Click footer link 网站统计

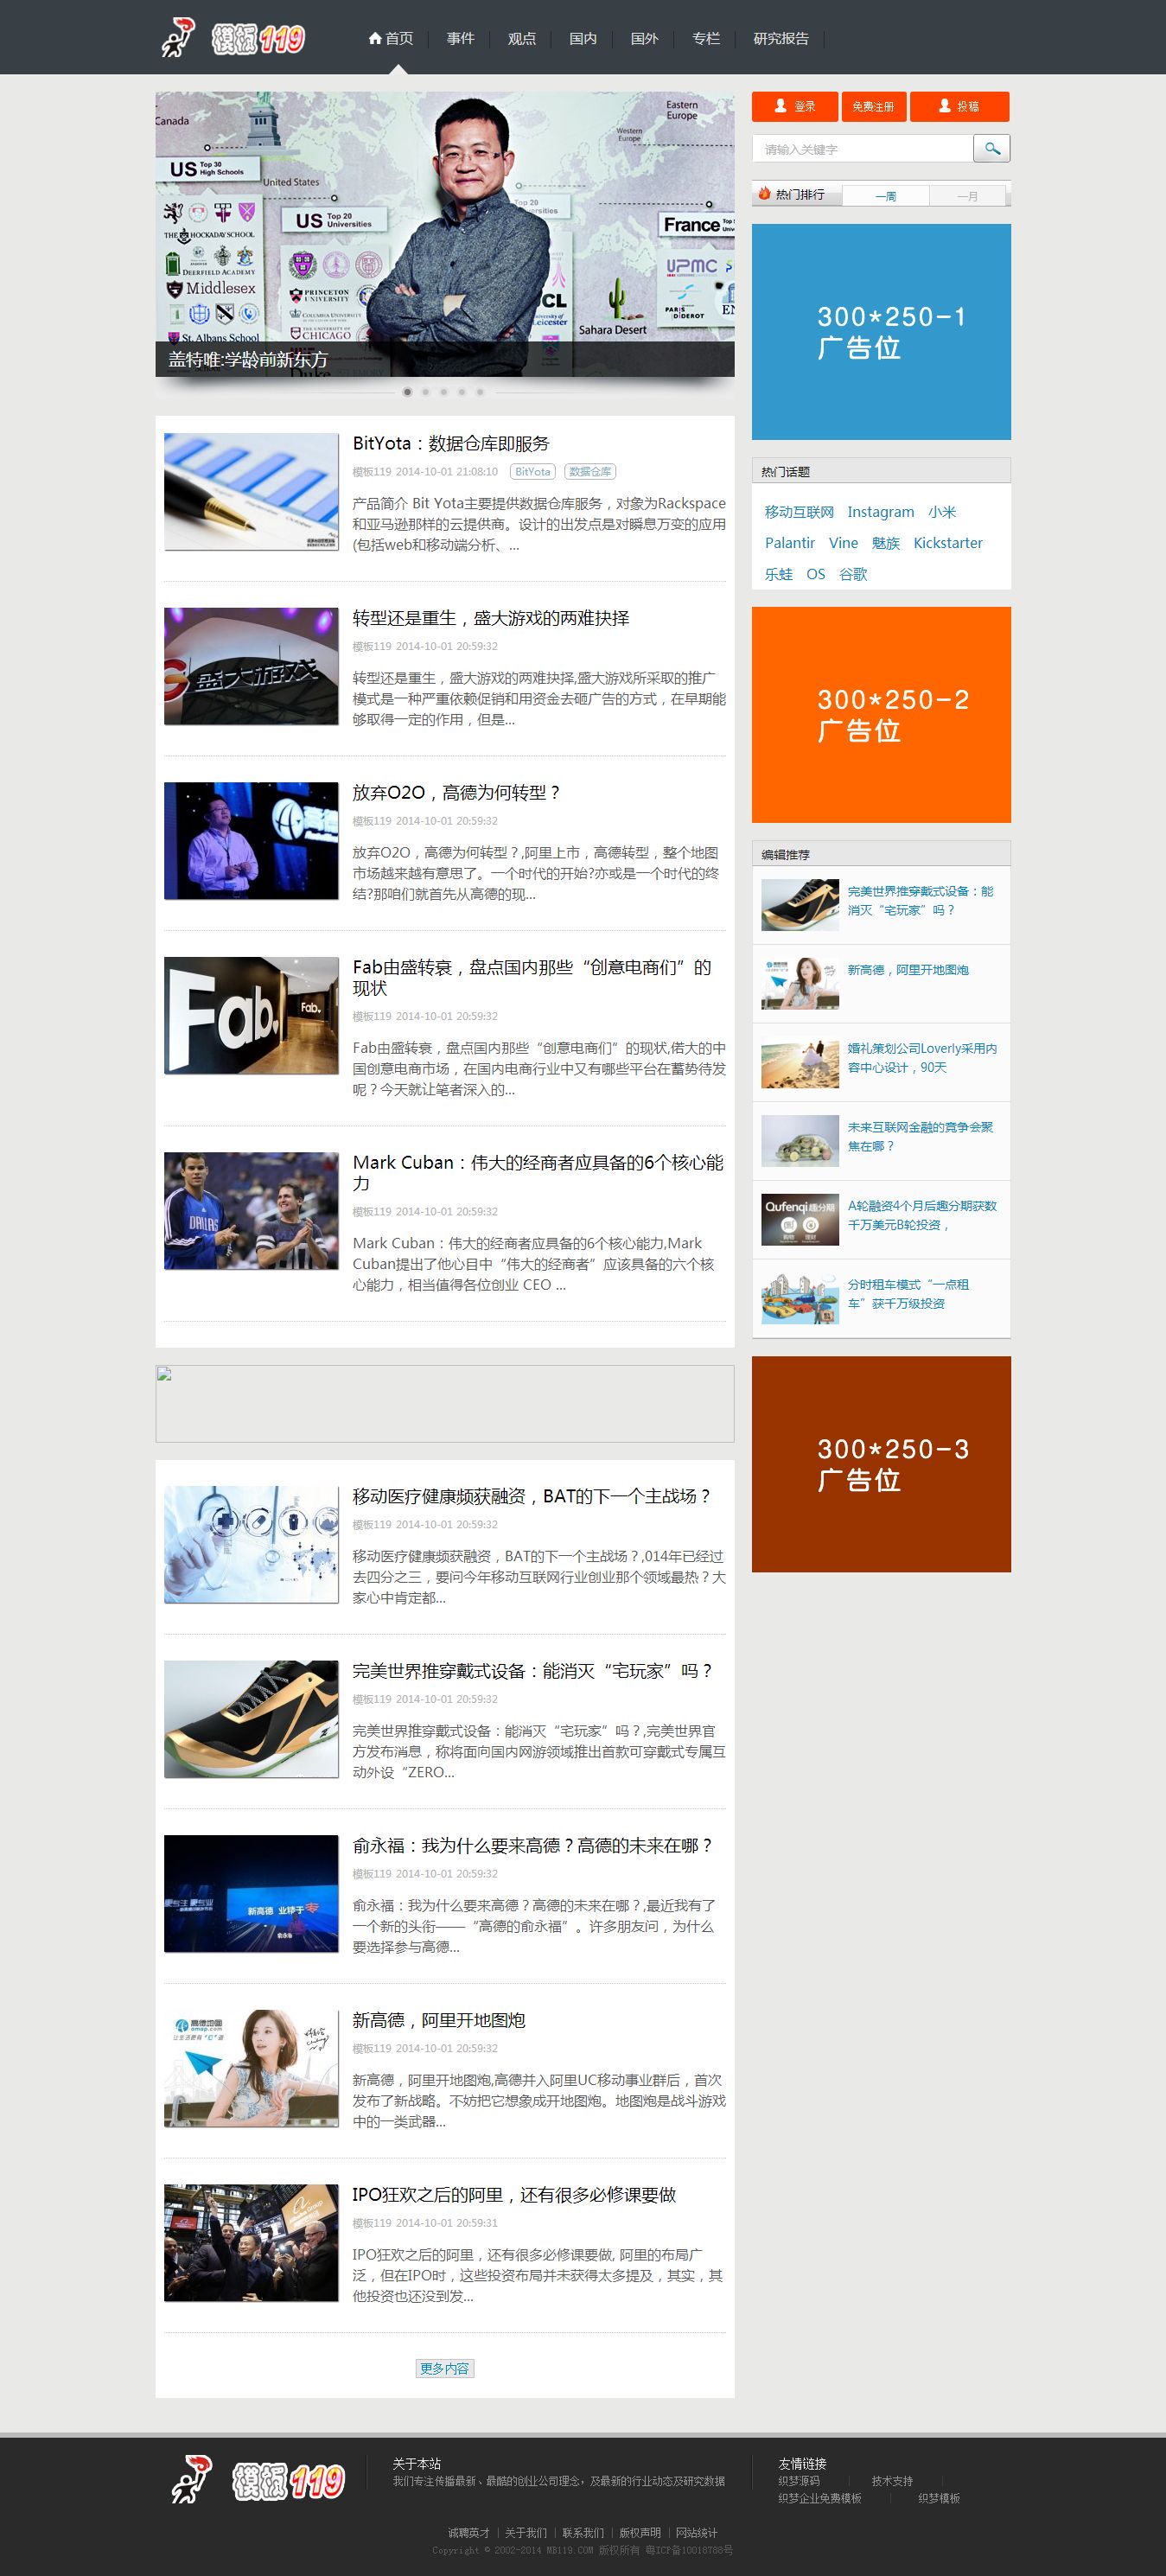click(697, 2533)
